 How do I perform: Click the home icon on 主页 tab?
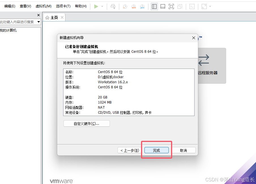47,17
